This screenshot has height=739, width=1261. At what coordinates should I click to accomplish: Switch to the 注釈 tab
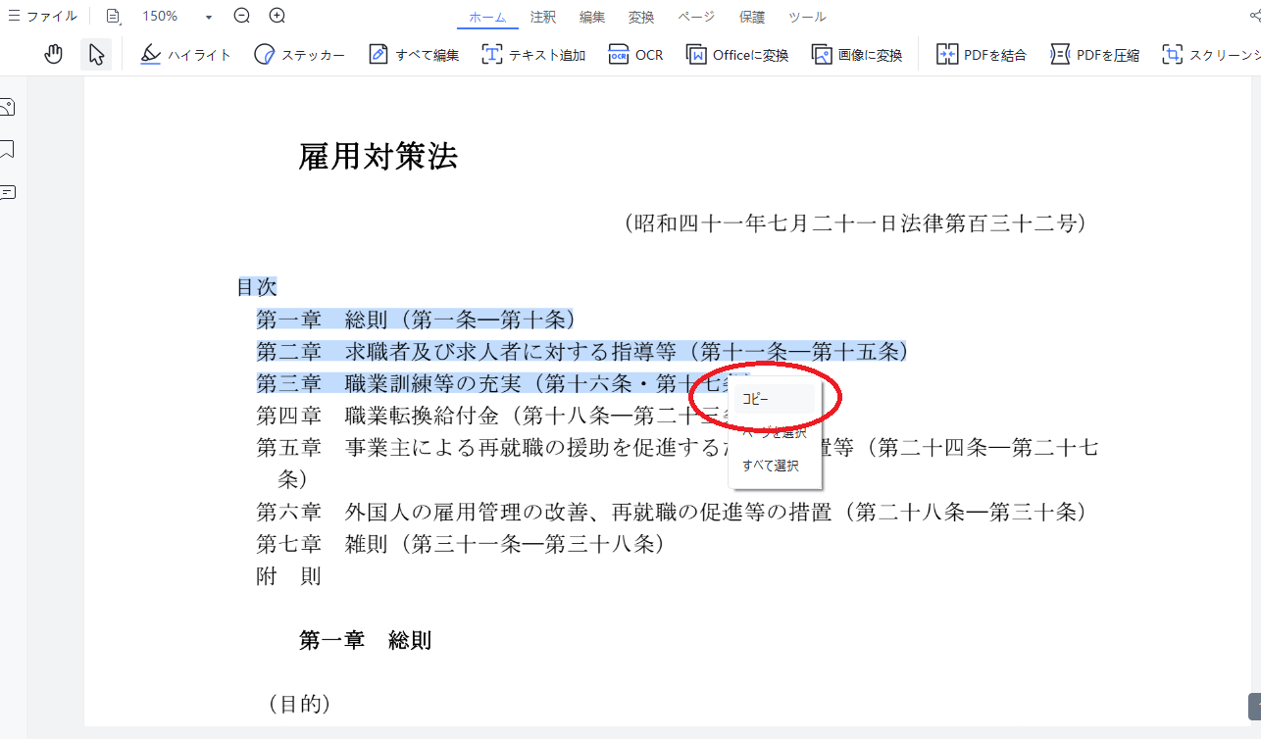(x=543, y=17)
